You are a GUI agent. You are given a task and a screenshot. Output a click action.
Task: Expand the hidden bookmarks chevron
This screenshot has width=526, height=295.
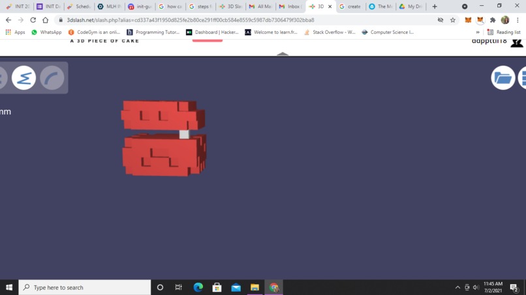coord(478,32)
